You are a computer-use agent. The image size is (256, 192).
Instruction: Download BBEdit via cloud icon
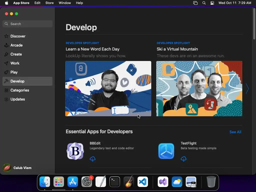click(x=92, y=159)
